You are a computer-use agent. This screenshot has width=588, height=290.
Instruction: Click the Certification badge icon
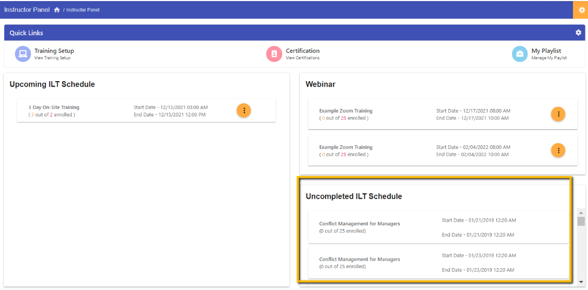[x=274, y=53]
